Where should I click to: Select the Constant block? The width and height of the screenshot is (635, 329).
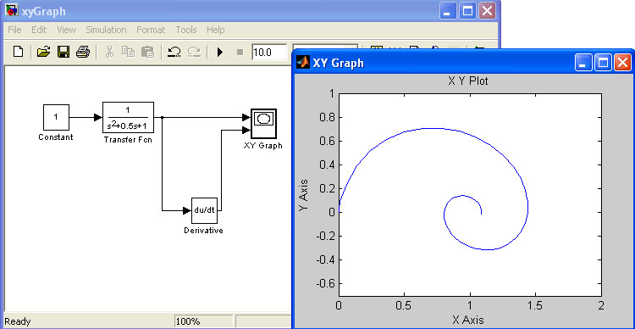pos(56,117)
